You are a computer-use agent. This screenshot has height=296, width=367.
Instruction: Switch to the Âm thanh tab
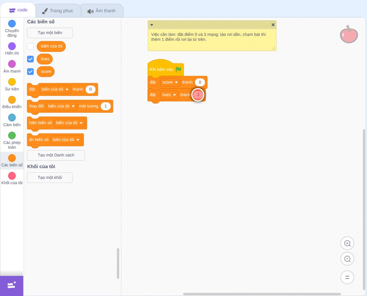point(102,11)
